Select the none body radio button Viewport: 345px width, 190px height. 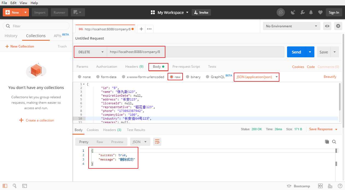(x=80, y=77)
